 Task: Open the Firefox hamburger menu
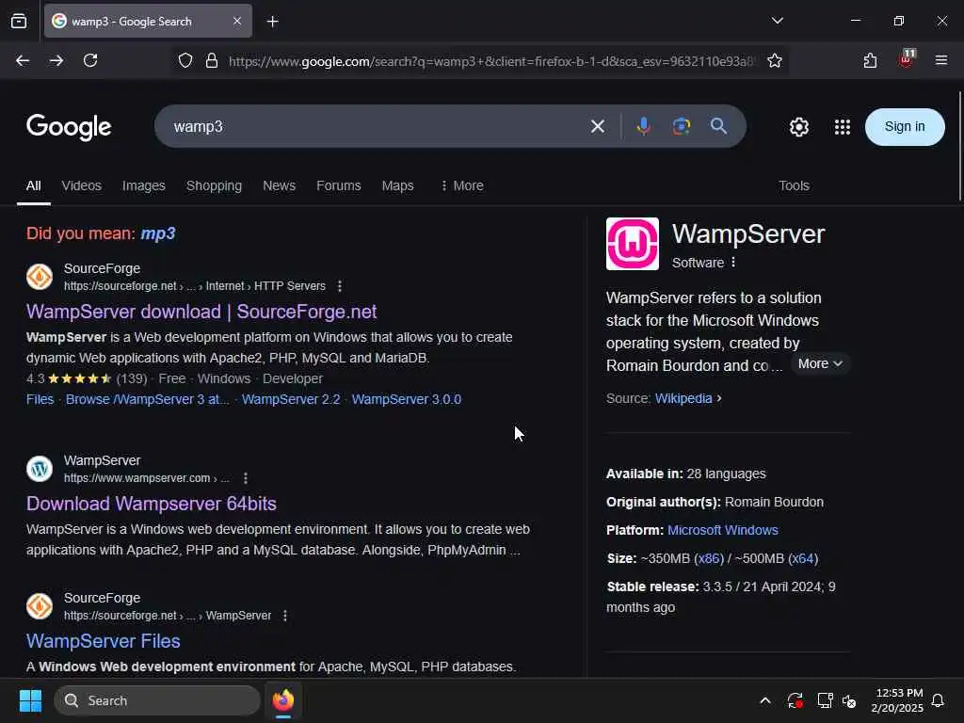point(941,60)
